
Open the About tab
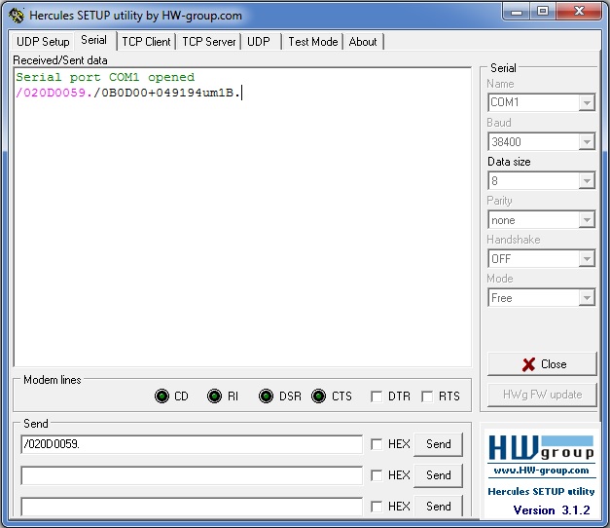coord(363,42)
